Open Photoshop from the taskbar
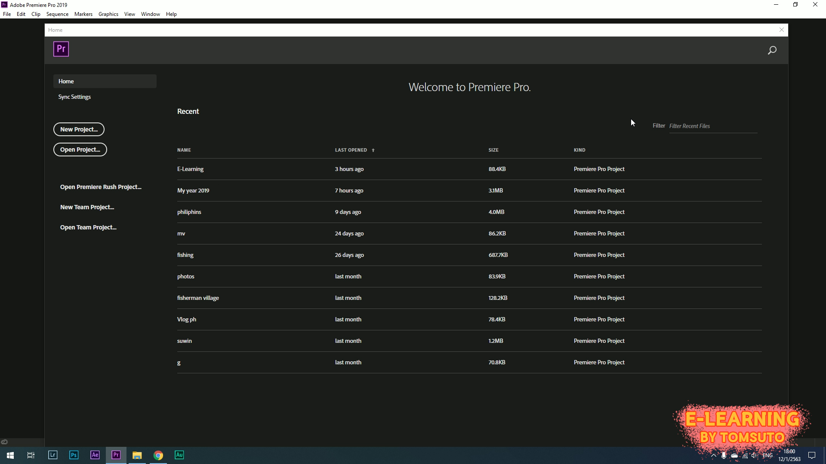The height and width of the screenshot is (464, 826). coord(74,455)
